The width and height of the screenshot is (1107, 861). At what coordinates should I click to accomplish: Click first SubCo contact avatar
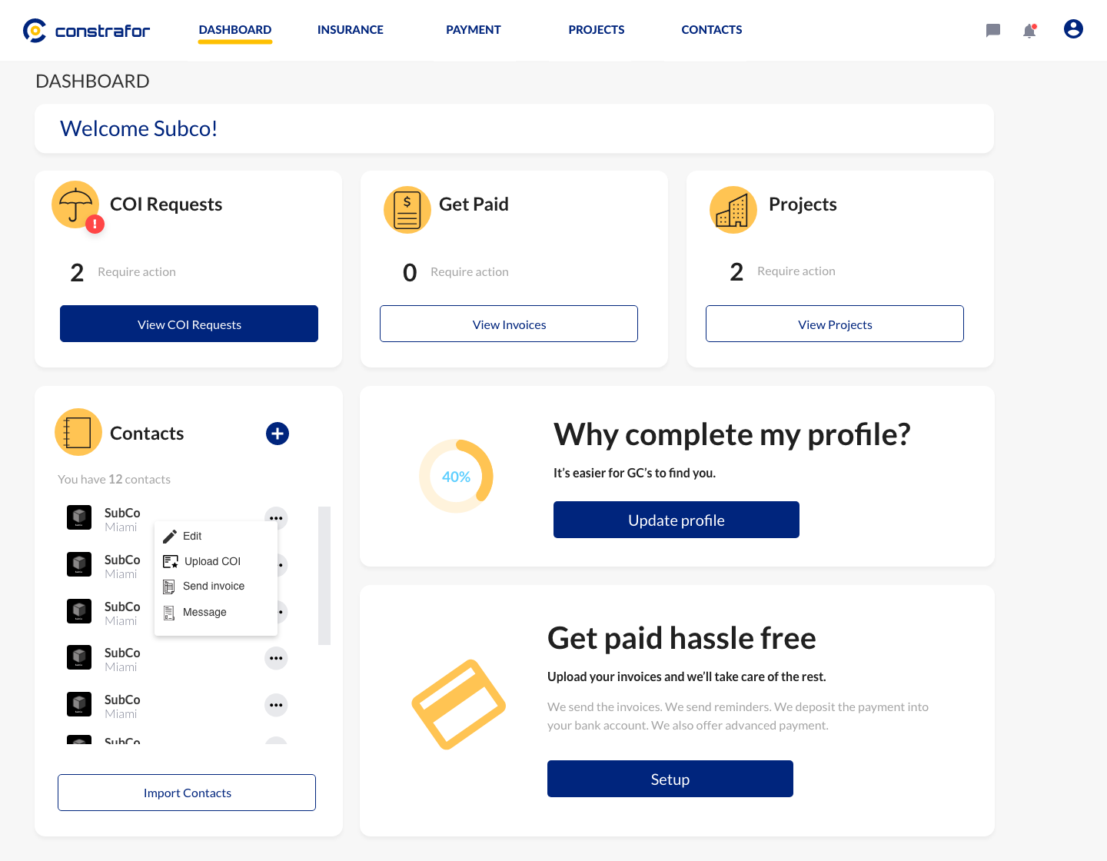[79, 517]
